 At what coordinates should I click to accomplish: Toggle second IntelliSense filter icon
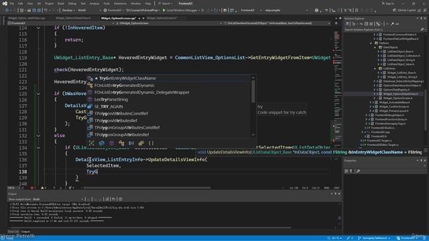[x=101, y=143]
